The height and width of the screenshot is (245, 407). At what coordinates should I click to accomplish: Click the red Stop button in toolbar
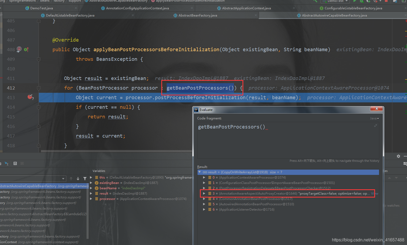pos(386,1)
